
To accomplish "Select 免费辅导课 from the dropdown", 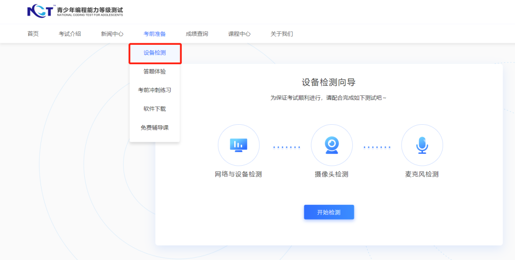I will tap(154, 128).
